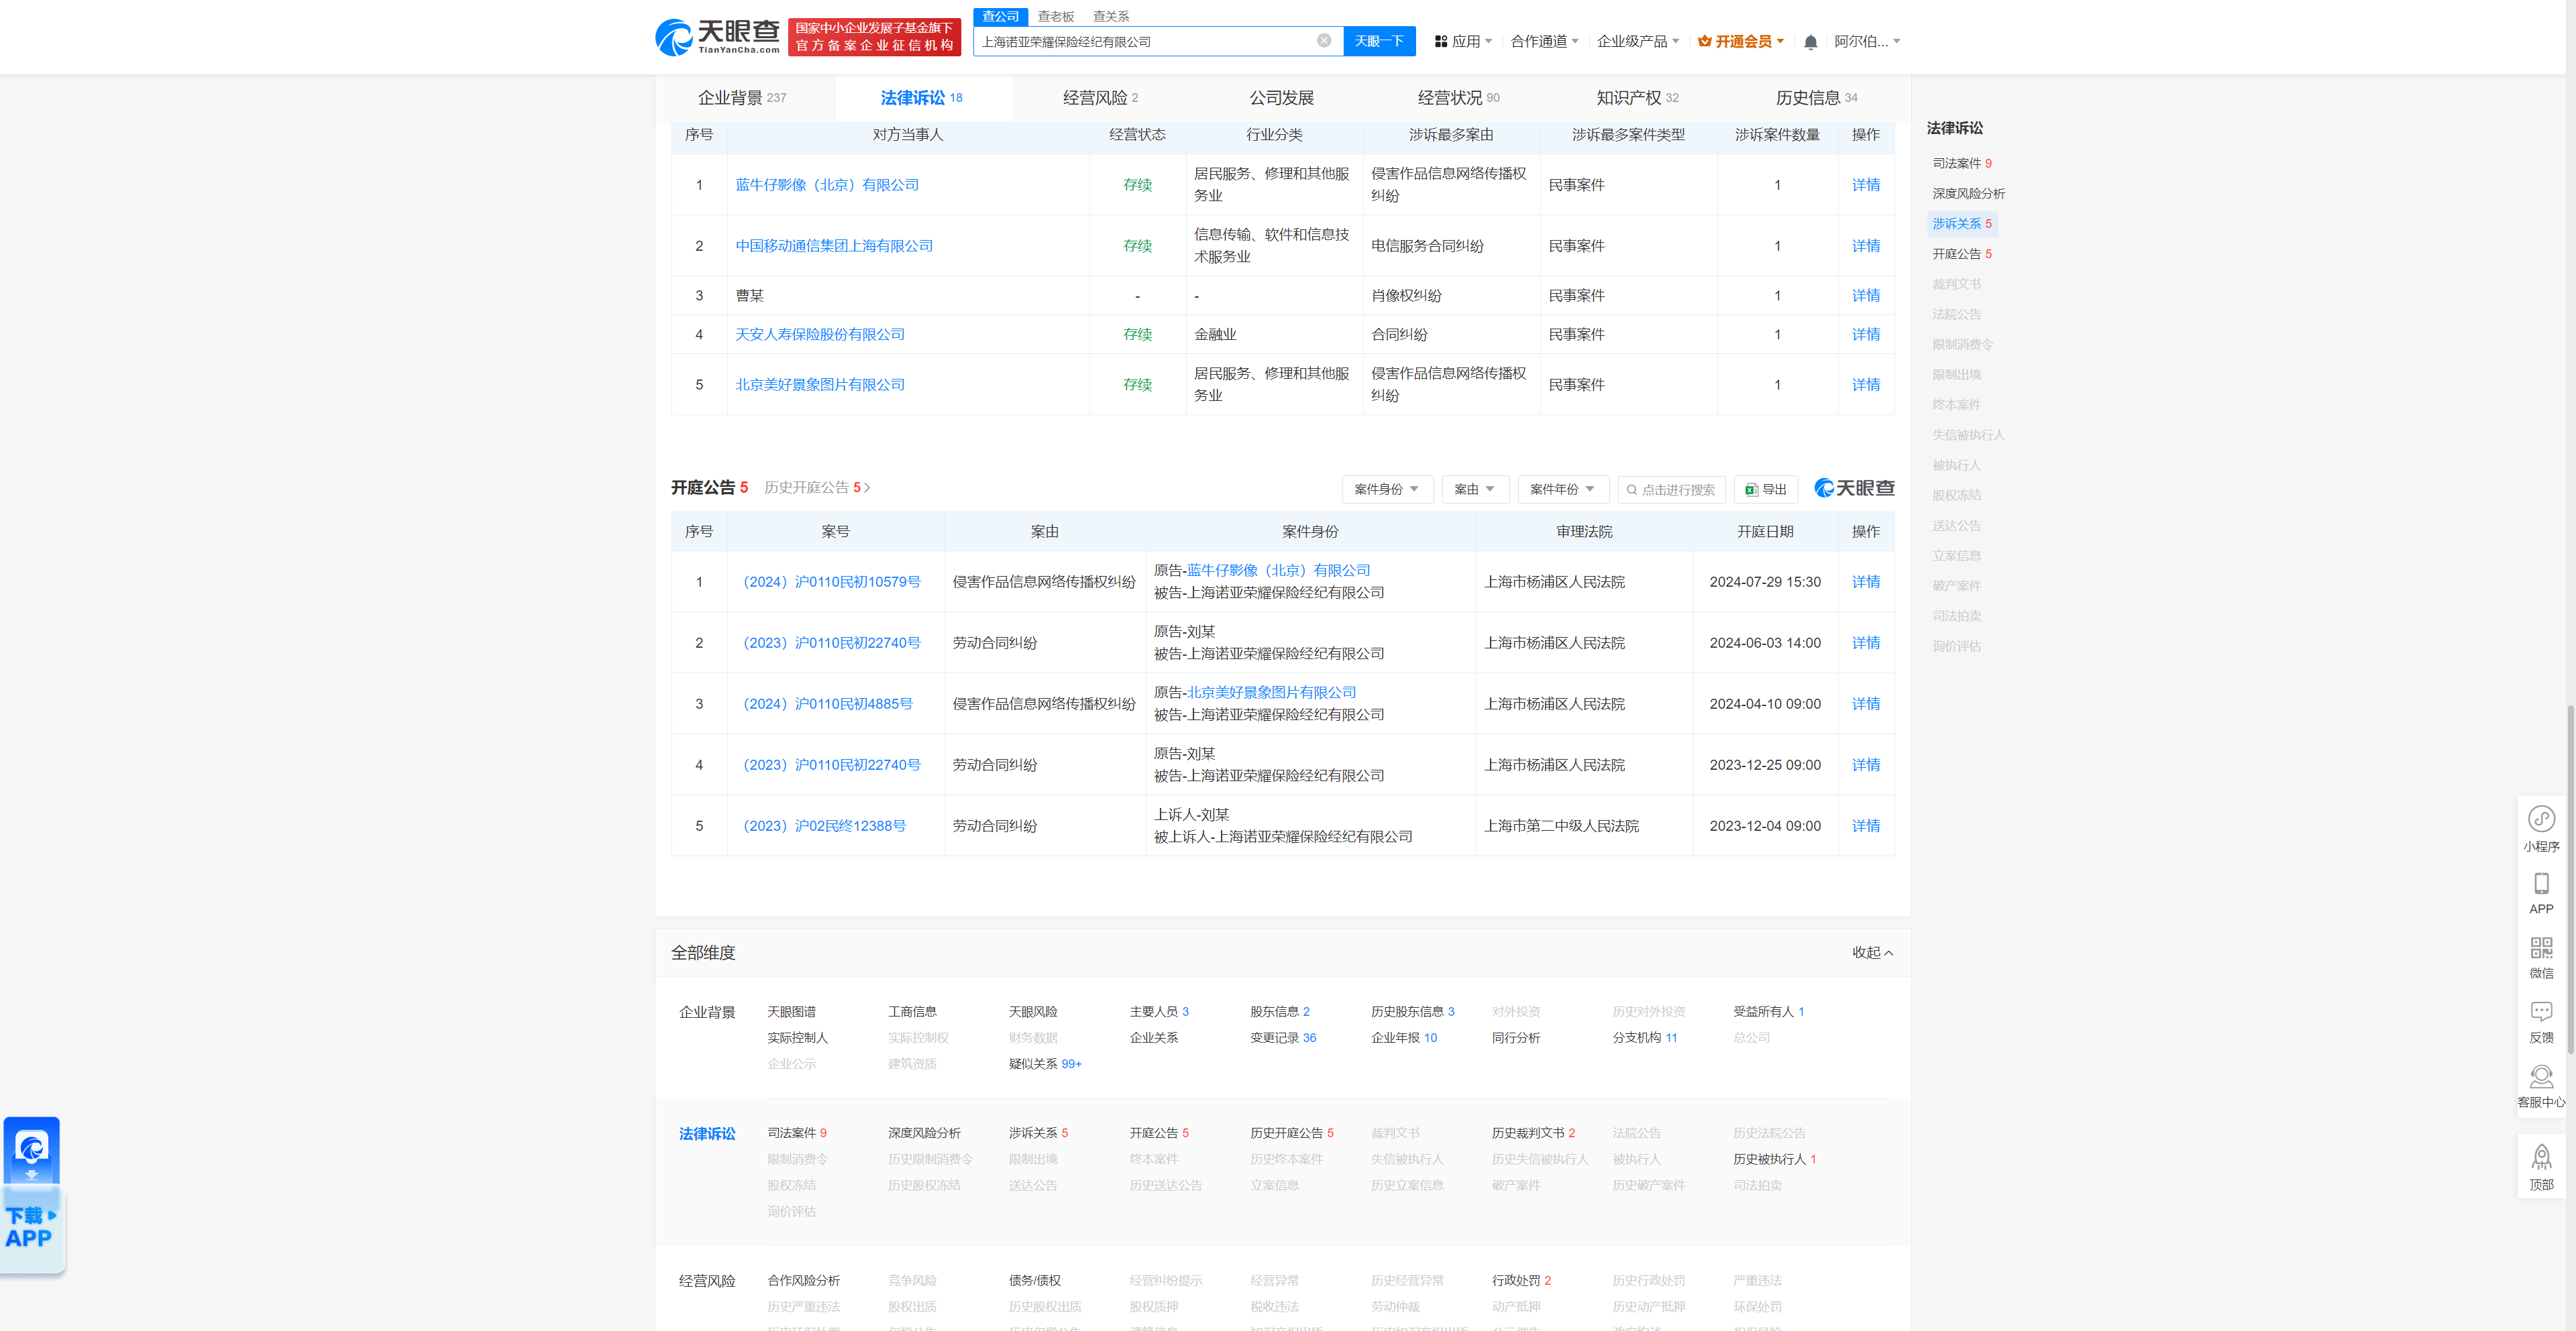Expand 企业级产品 dropdown
The width and height of the screenshot is (2576, 1331).
(x=1637, y=41)
